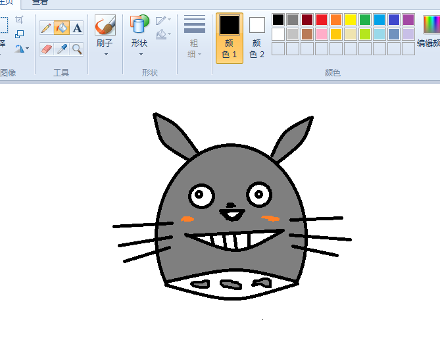Screen dimensions: 440x363
Task: Pick the lavender color swatch
Action: coord(408,34)
